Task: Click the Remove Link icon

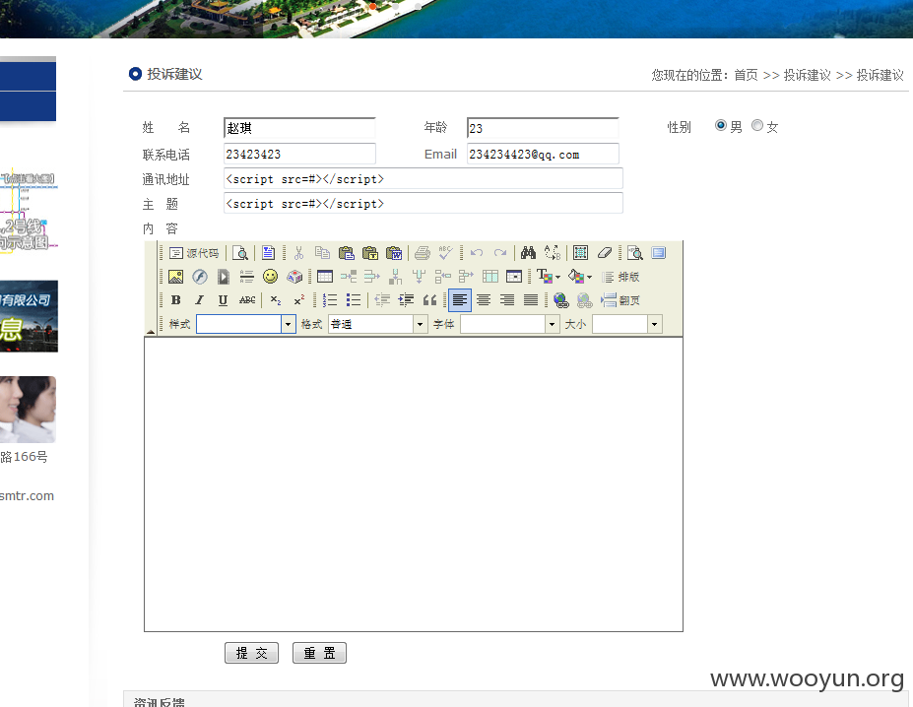Action: tap(584, 300)
